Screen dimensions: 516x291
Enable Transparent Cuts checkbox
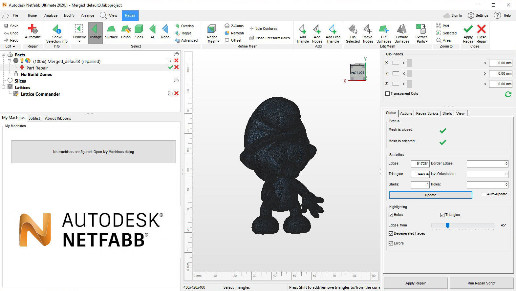click(388, 93)
